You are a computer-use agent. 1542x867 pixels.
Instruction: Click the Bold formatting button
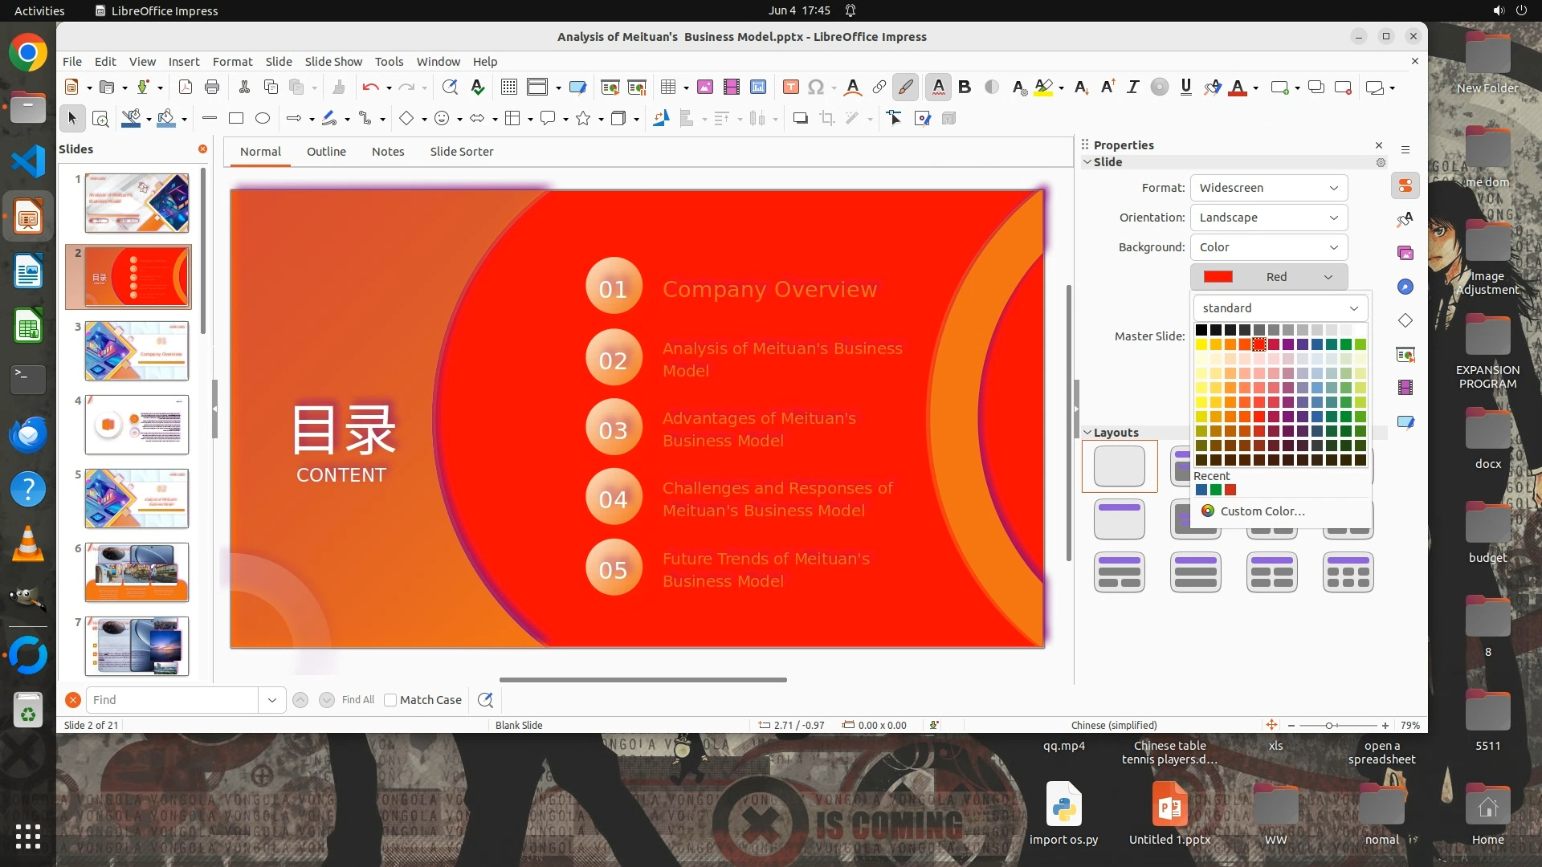coord(965,88)
